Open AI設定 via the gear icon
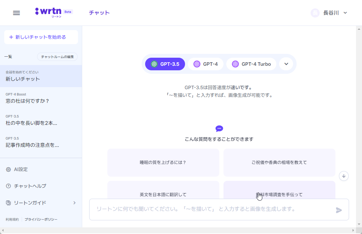The image size is (362, 234). (x=8, y=169)
